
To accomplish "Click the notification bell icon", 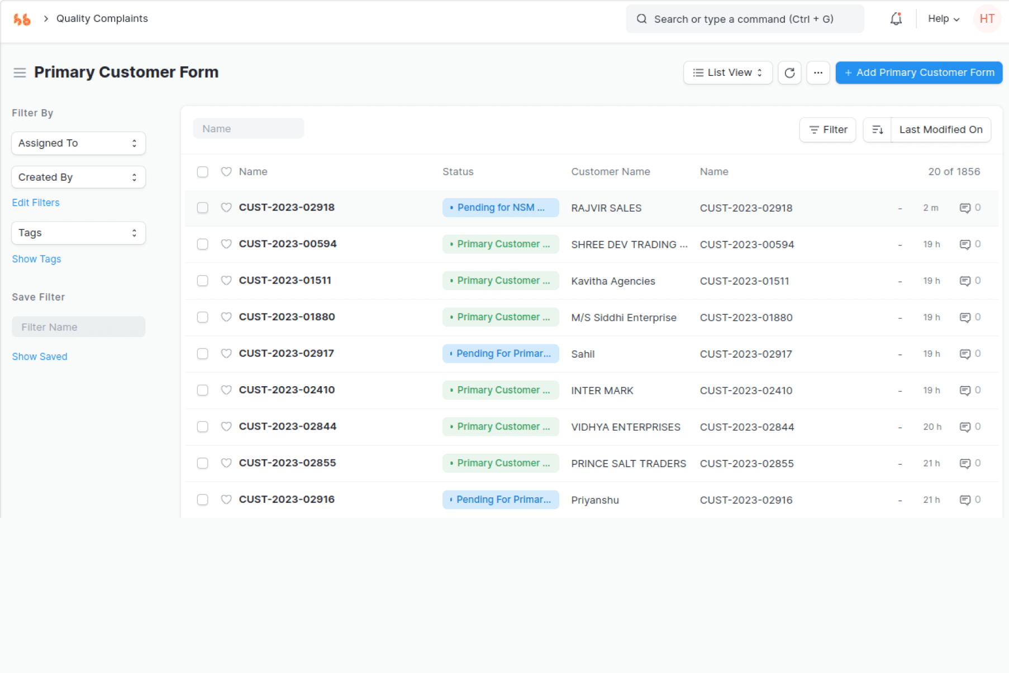I will [x=896, y=19].
